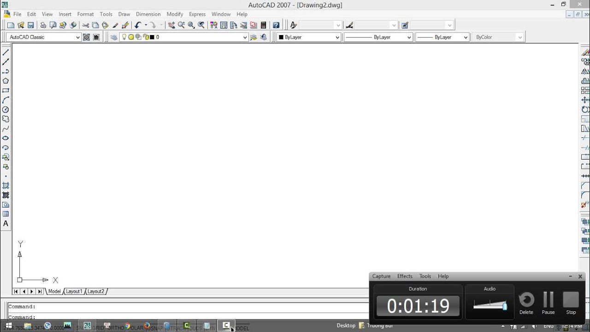Open the Dimension menu
Image resolution: width=590 pixels, height=332 pixels.
148,14
